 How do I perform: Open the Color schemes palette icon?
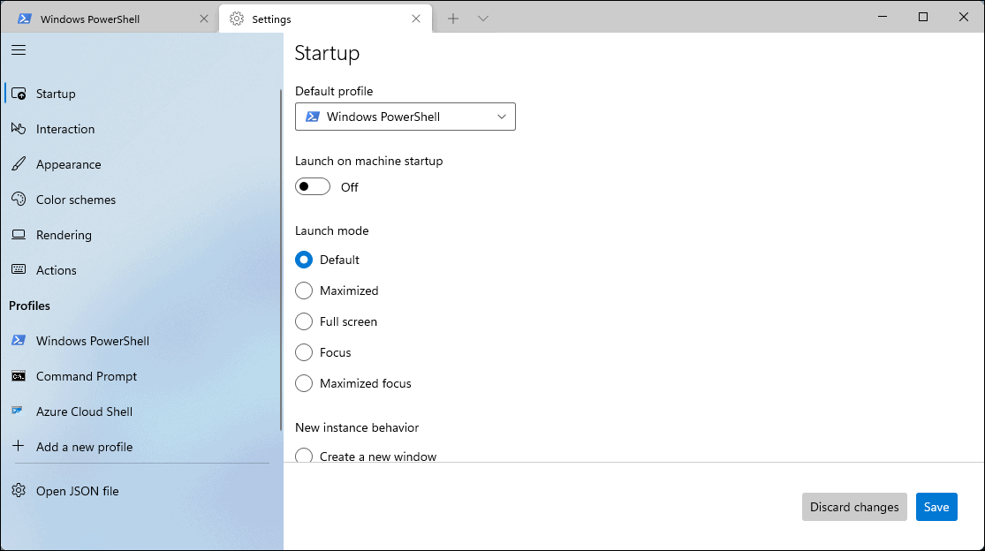pos(19,200)
